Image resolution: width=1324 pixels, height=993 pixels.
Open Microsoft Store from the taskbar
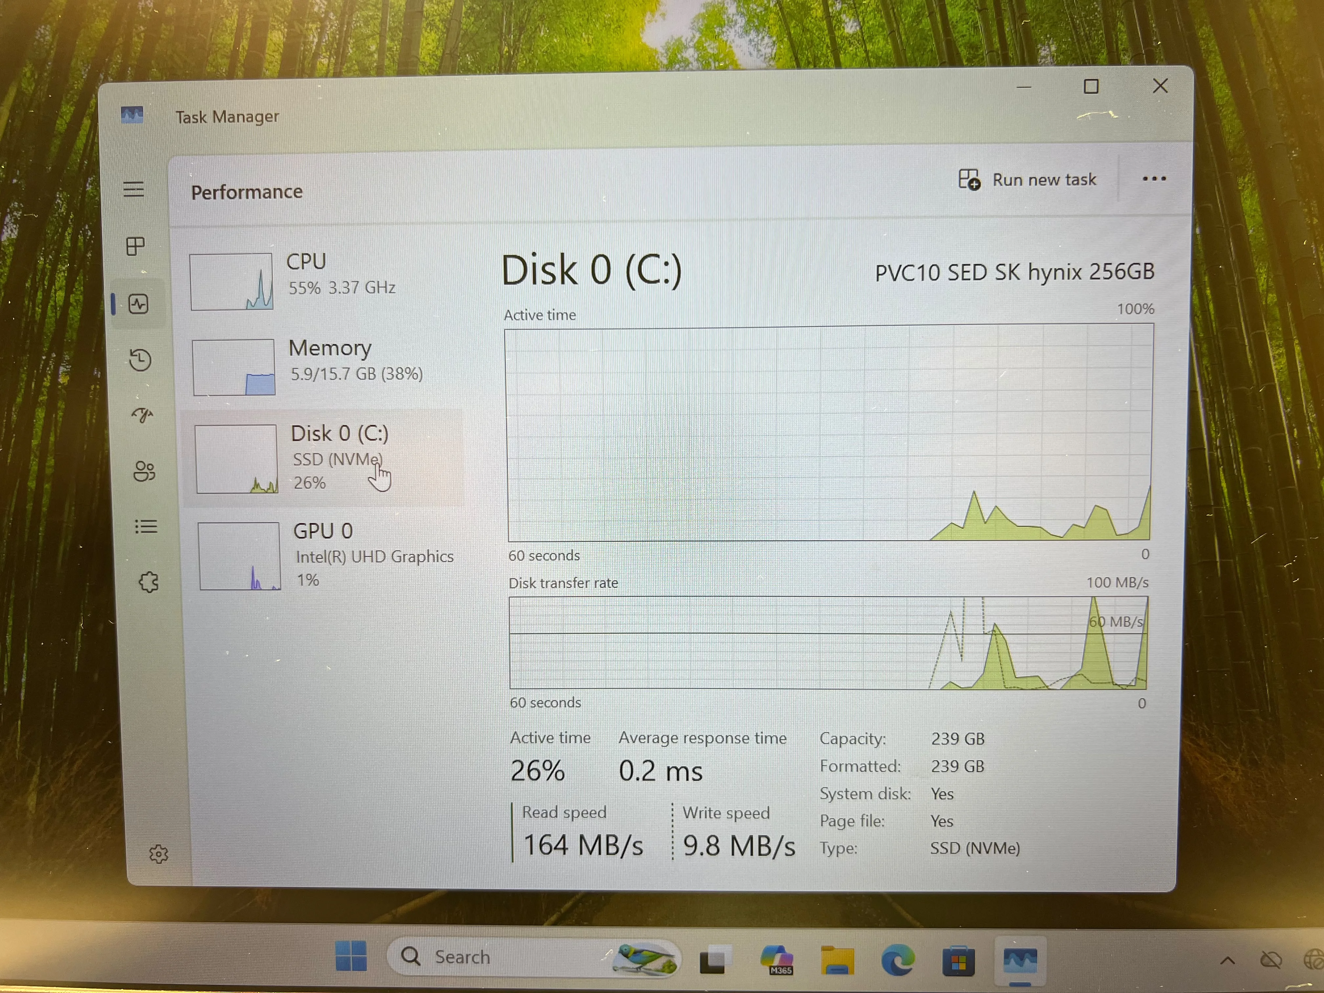point(958,961)
